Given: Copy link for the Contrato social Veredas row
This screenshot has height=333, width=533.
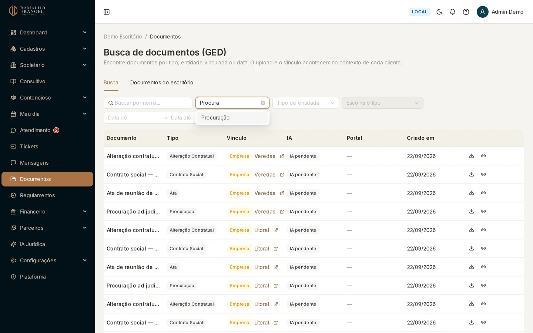Looking at the screenshot, I should (x=483, y=174).
